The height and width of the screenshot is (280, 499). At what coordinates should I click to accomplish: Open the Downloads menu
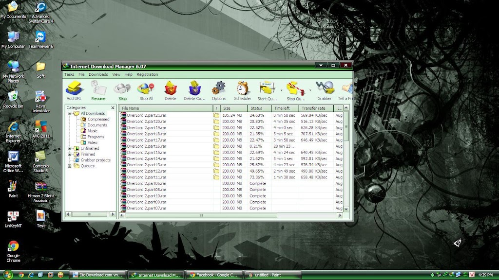pyautogui.click(x=98, y=74)
